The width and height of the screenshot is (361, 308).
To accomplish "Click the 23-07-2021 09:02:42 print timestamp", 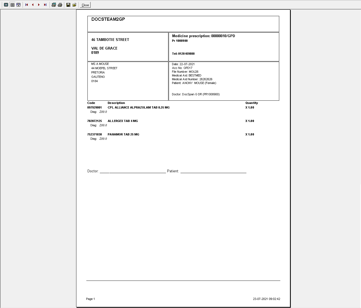I will [267, 299].
